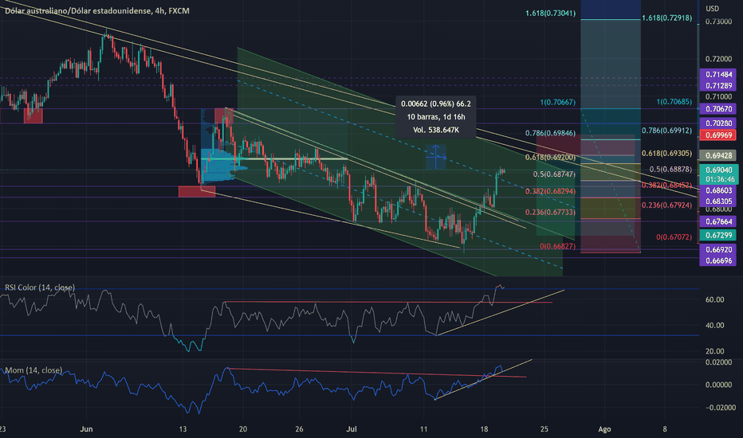Image resolution: width=743 pixels, height=438 pixels.
Task: Select the 0.236(0.67924) Fibonacci label
Action: [666, 205]
